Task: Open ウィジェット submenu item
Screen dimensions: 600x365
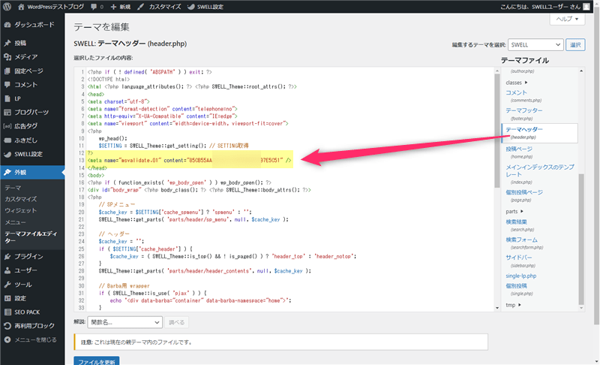Action: 21,210
